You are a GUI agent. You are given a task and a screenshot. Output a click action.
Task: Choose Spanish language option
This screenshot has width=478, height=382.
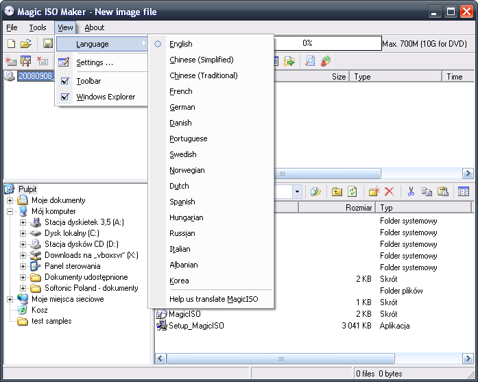point(182,202)
